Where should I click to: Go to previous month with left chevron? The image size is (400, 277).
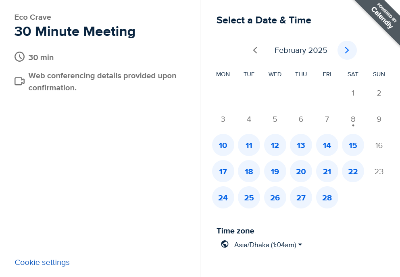pos(255,50)
